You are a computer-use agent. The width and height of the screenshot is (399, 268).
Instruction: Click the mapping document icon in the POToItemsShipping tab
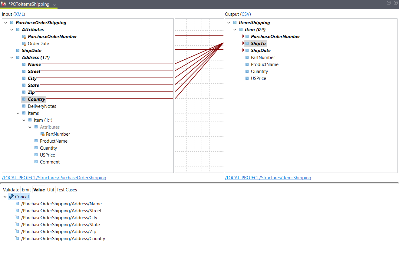4,4
